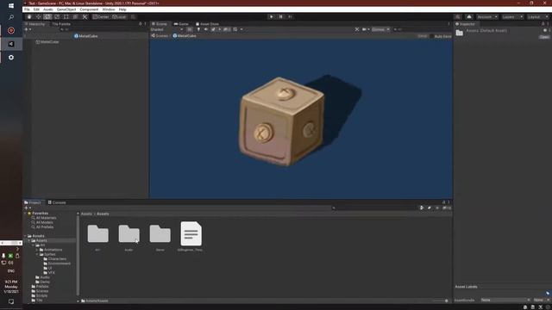Open Collab services icon
The height and width of the screenshot is (310, 552).
pos(457,17)
